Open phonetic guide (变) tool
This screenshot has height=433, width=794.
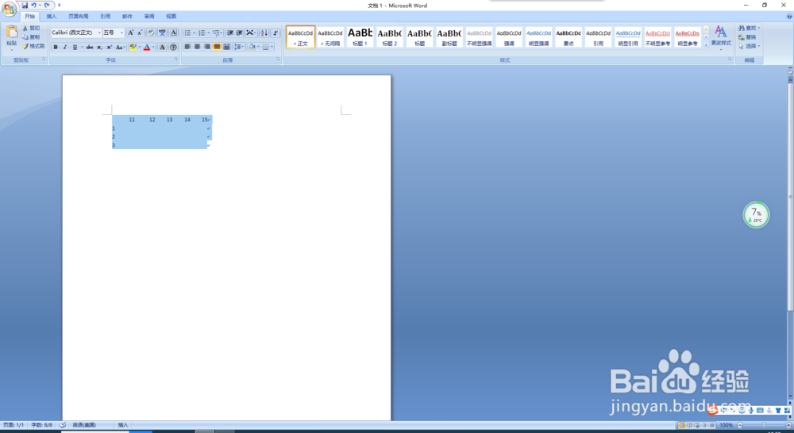162,33
